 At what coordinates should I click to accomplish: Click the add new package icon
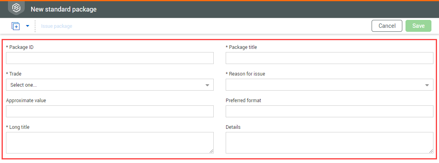[x=16, y=26]
